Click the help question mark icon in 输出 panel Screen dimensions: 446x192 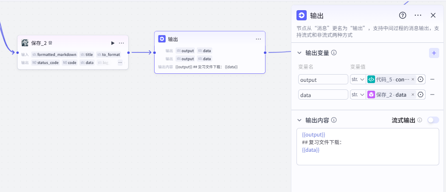(403, 15)
